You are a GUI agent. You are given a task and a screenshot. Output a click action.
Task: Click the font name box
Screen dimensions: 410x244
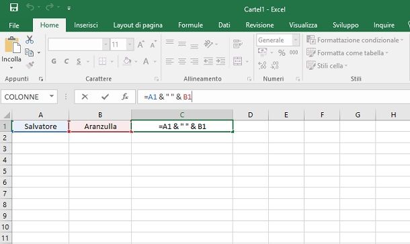click(x=75, y=44)
